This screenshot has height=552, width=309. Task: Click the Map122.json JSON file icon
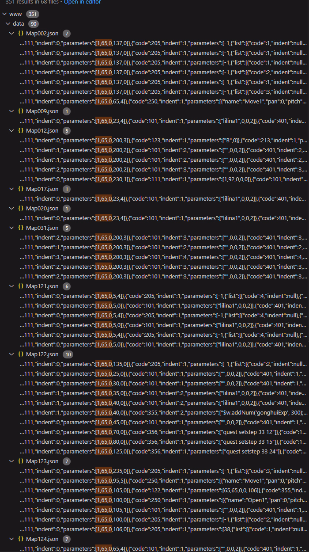coord(21,354)
